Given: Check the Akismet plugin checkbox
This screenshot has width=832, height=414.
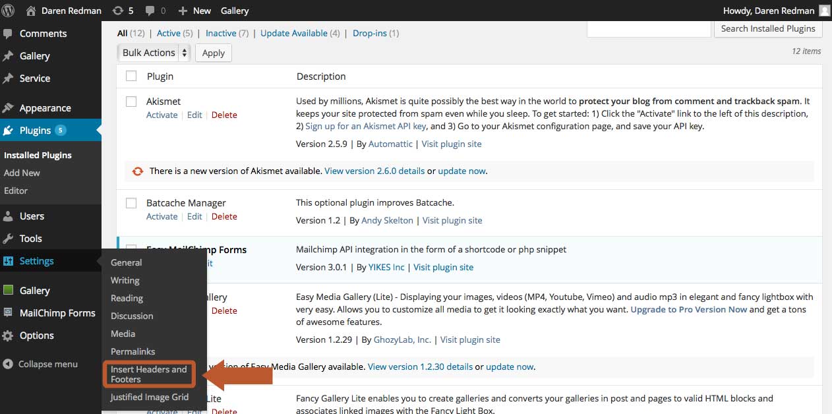Looking at the screenshot, I should point(131,101).
